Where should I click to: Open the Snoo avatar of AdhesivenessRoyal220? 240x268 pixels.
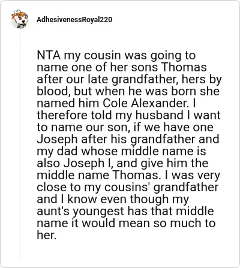tap(20, 19)
